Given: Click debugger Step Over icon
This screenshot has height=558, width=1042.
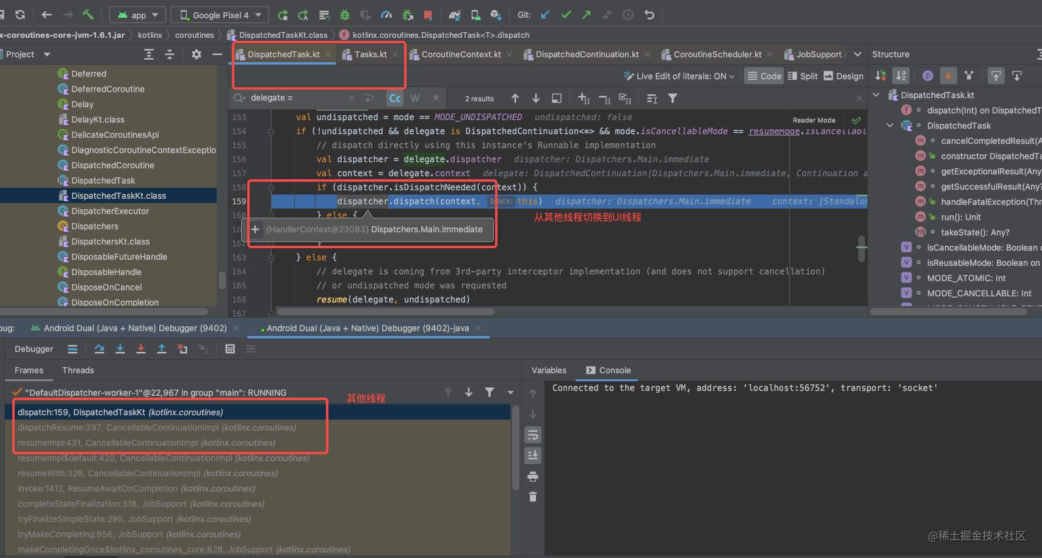Looking at the screenshot, I should pyautogui.click(x=99, y=349).
